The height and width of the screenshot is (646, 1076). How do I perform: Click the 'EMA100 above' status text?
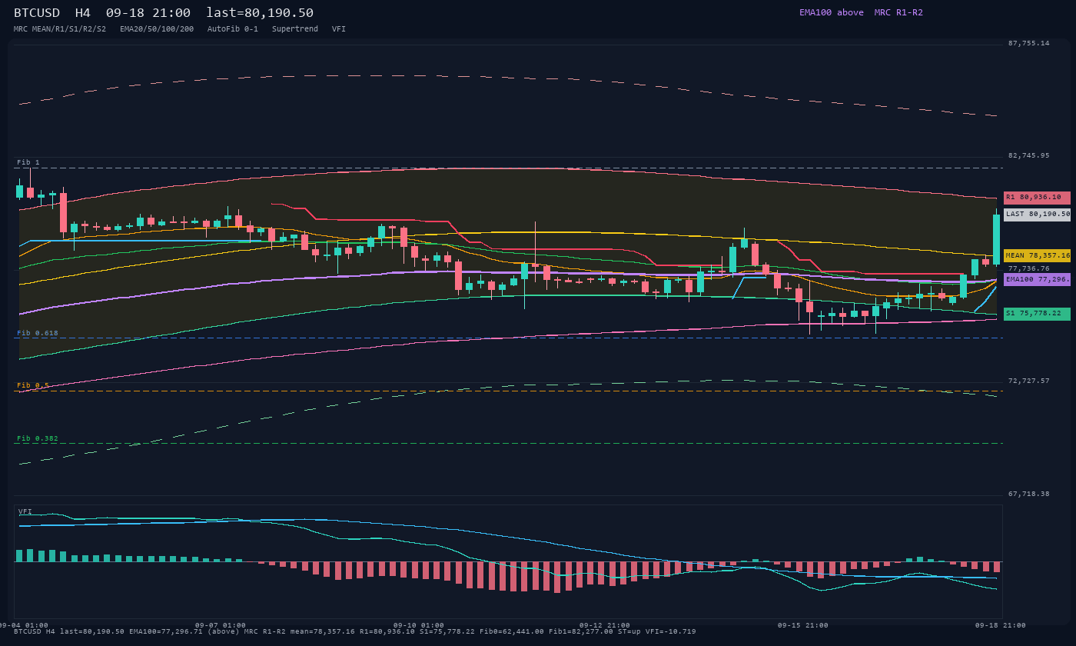pyautogui.click(x=832, y=12)
